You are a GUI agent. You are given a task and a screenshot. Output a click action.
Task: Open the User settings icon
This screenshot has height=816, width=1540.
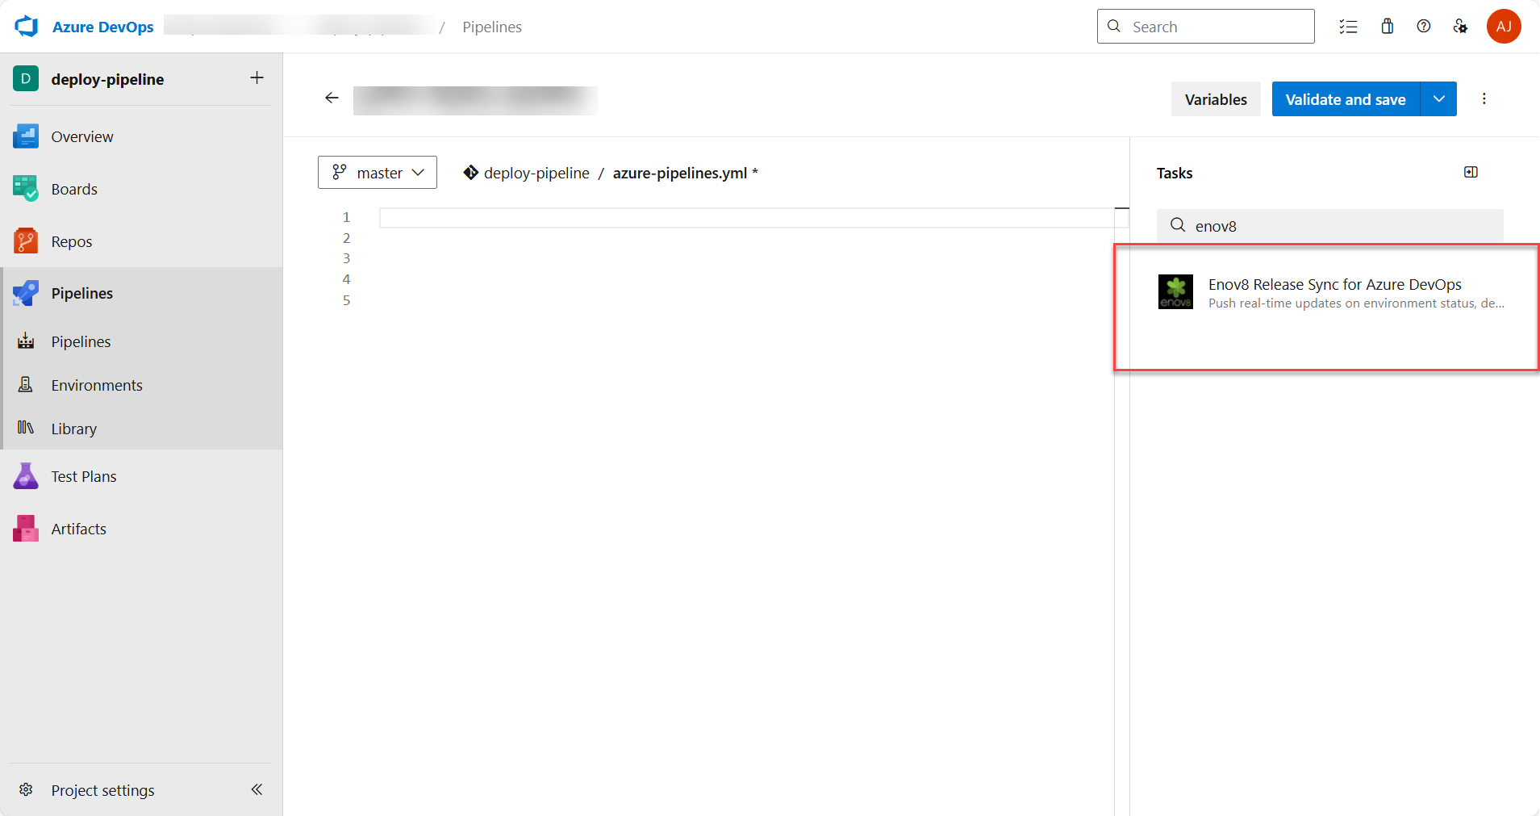coord(1460,27)
